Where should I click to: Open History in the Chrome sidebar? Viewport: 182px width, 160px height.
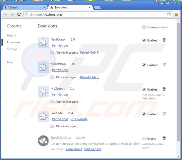[12, 35]
